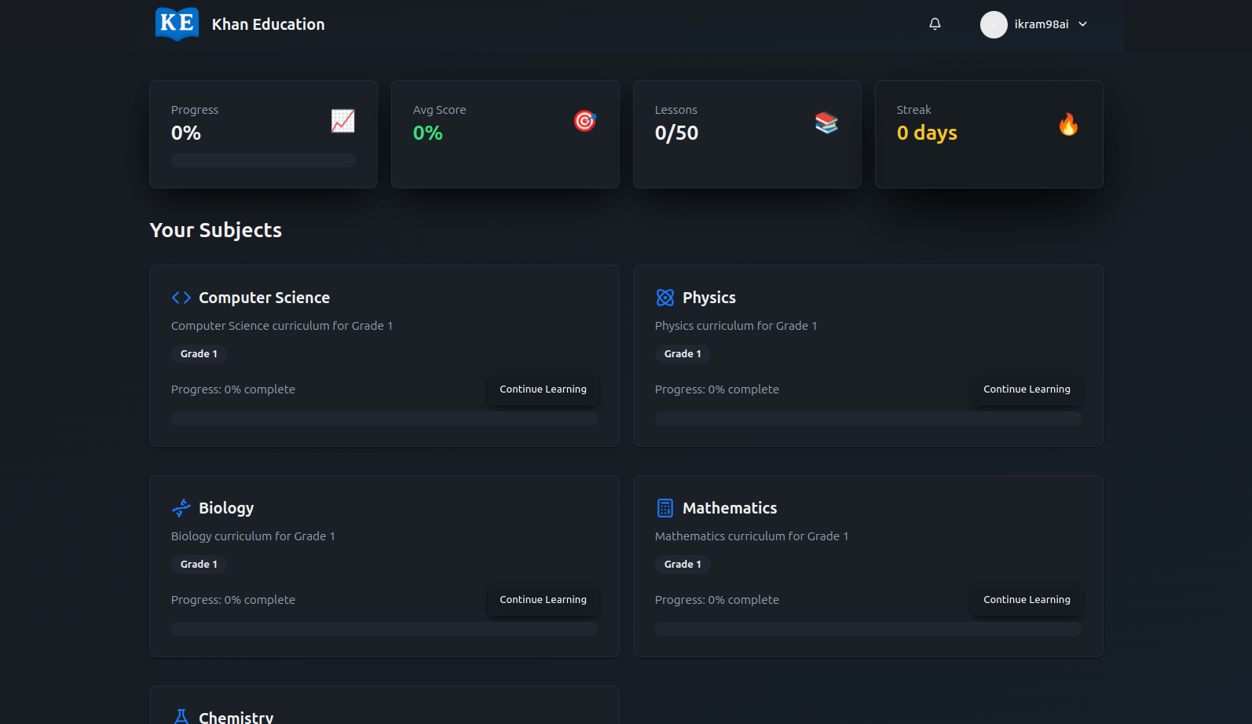Click the Your Subjects heading
The height and width of the screenshot is (724, 1252).
(x=216, y=230)
